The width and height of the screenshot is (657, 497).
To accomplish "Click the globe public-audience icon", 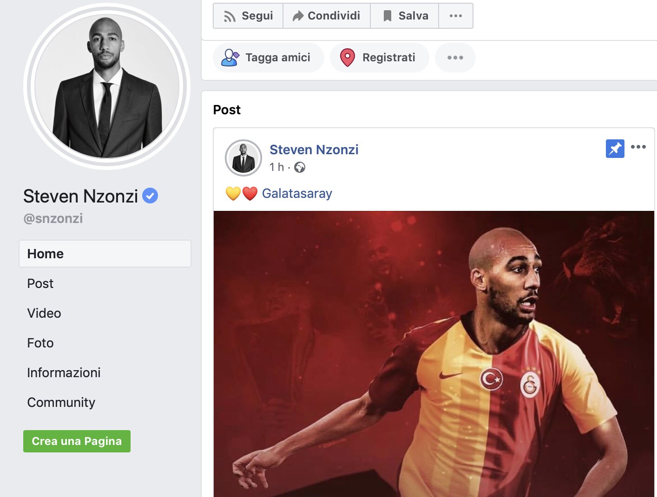I will (x=300, y=167).
